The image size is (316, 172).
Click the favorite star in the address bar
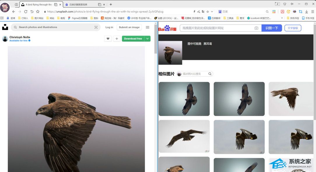pyautogui.click(x=207, y=12)
